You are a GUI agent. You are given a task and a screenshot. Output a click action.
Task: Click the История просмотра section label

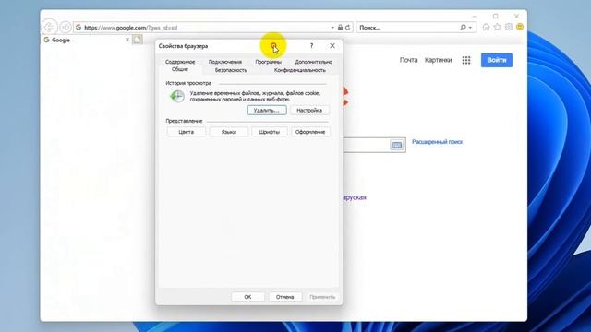188,83
